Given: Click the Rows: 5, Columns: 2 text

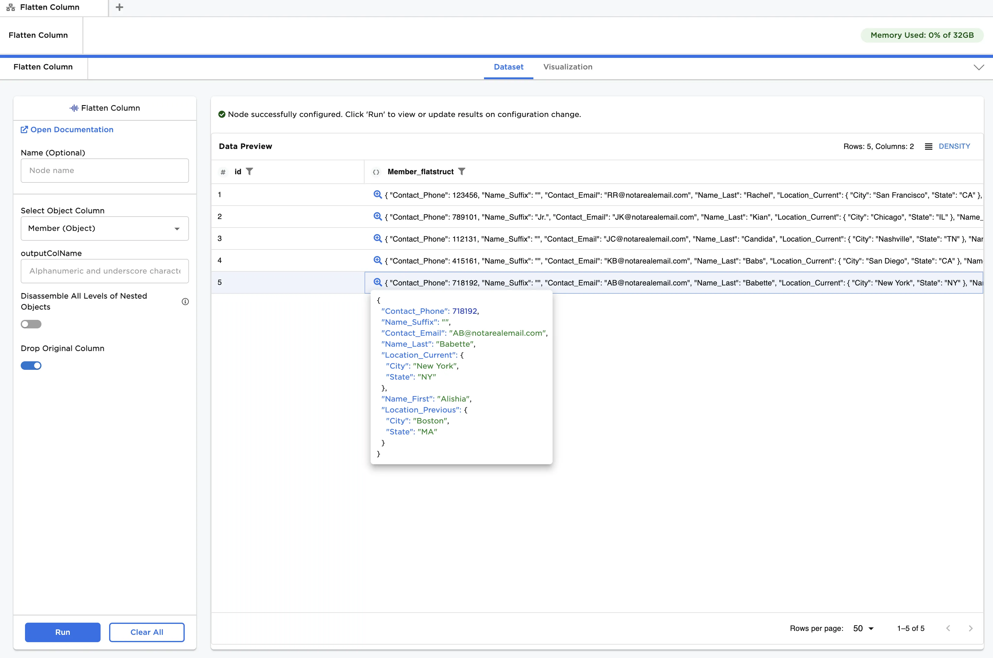Looking at the screenshot, I should 878,147.
